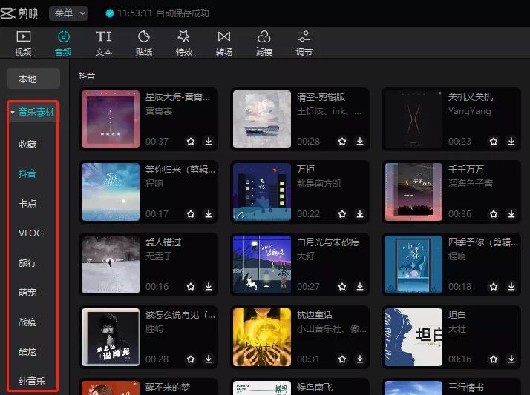This screenshot has height=395, width=530.
Task: Click the artist name 深海鱼子酱
Action: point(471,184)
